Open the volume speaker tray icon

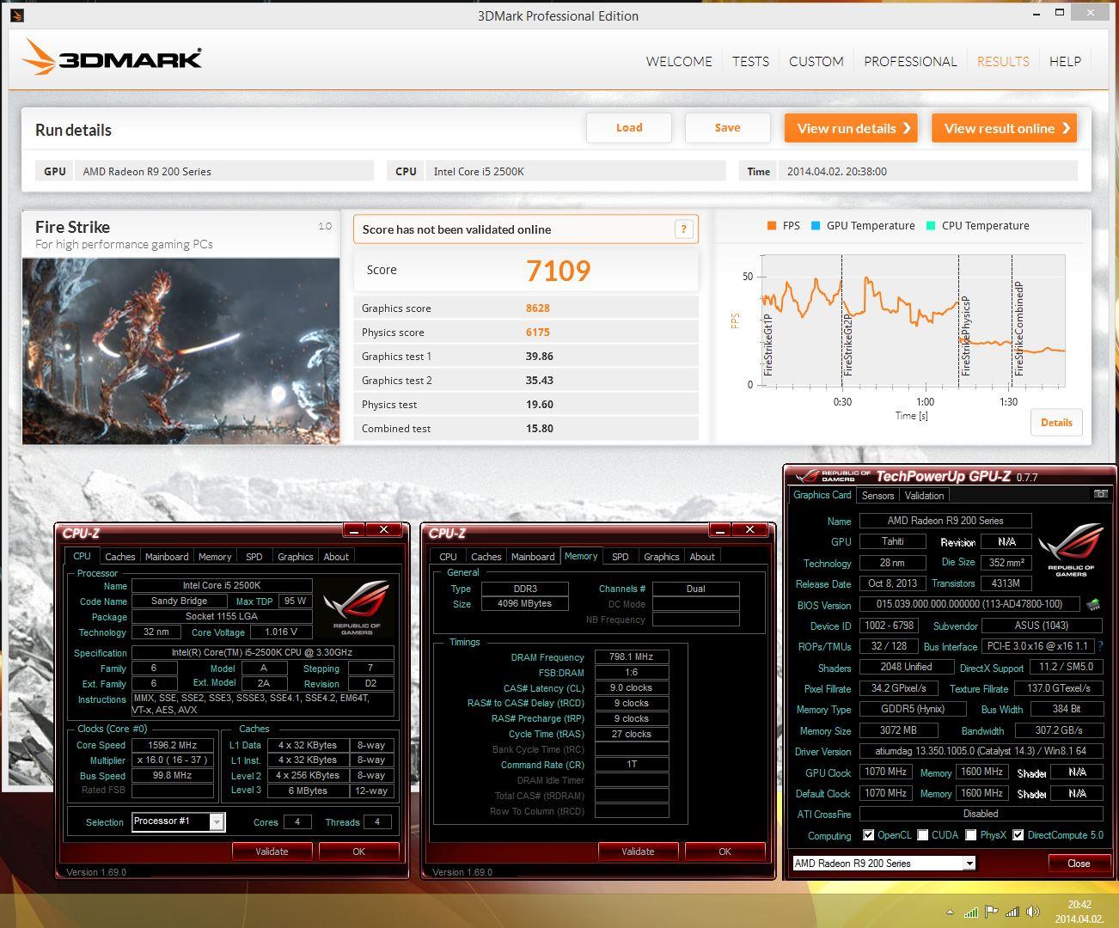[x=1033, y=912]
